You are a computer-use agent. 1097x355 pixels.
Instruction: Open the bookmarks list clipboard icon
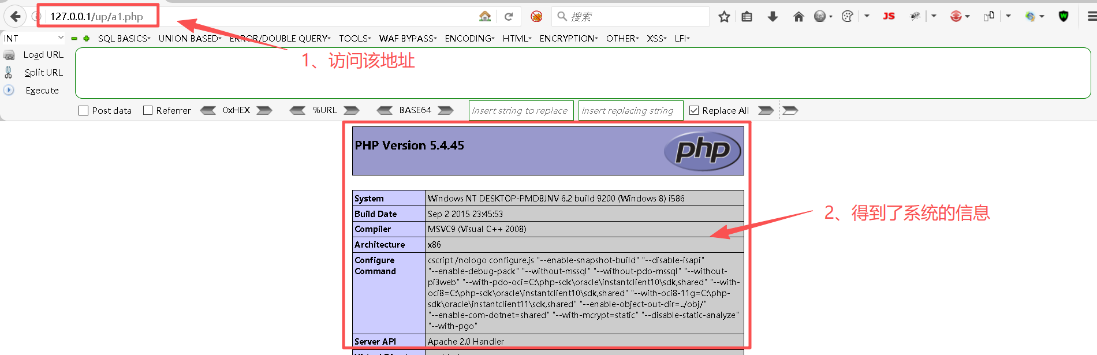(x=747, y=17)
